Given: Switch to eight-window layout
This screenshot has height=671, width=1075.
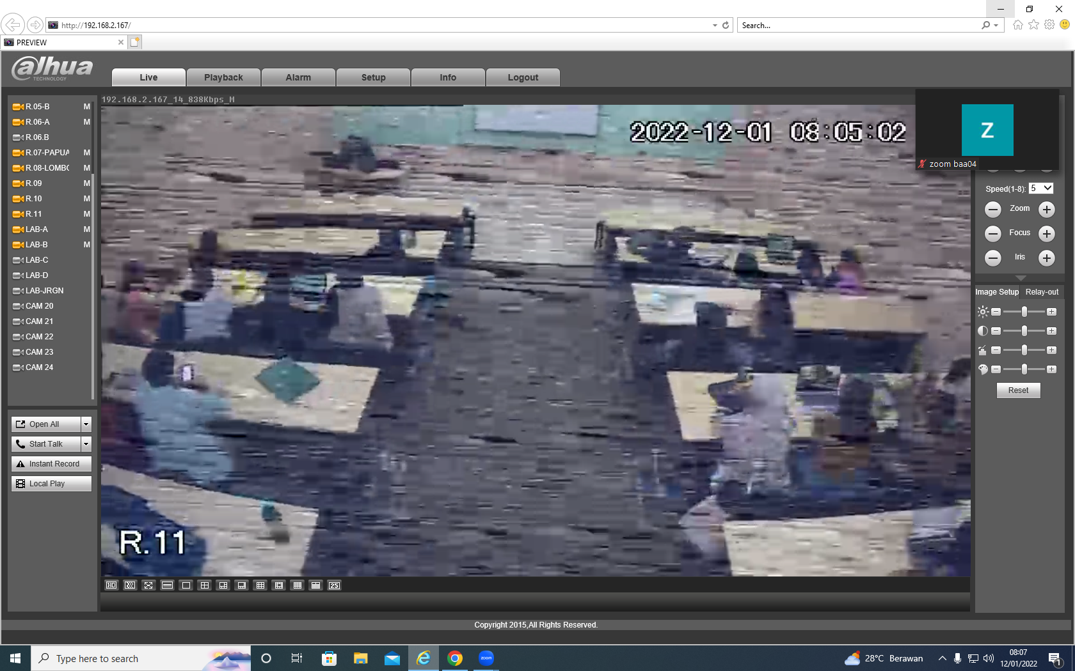Looking at the screenshot, I should pos(242,585).
